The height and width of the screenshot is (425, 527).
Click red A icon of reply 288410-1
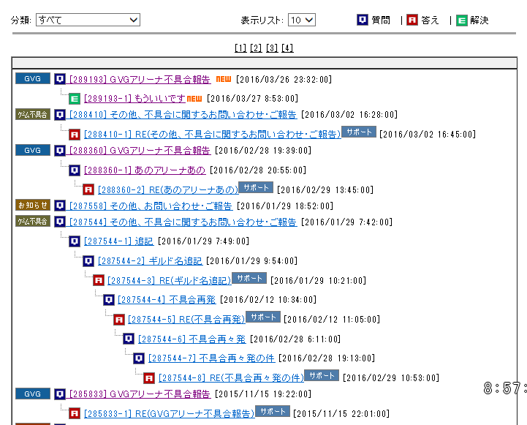(75, 135)
